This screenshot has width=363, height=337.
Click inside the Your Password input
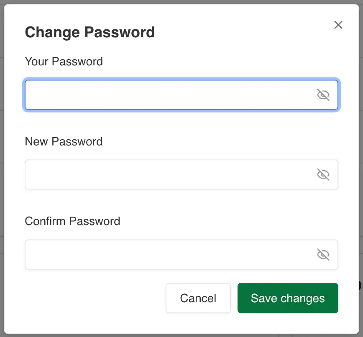tap(167, 95)
